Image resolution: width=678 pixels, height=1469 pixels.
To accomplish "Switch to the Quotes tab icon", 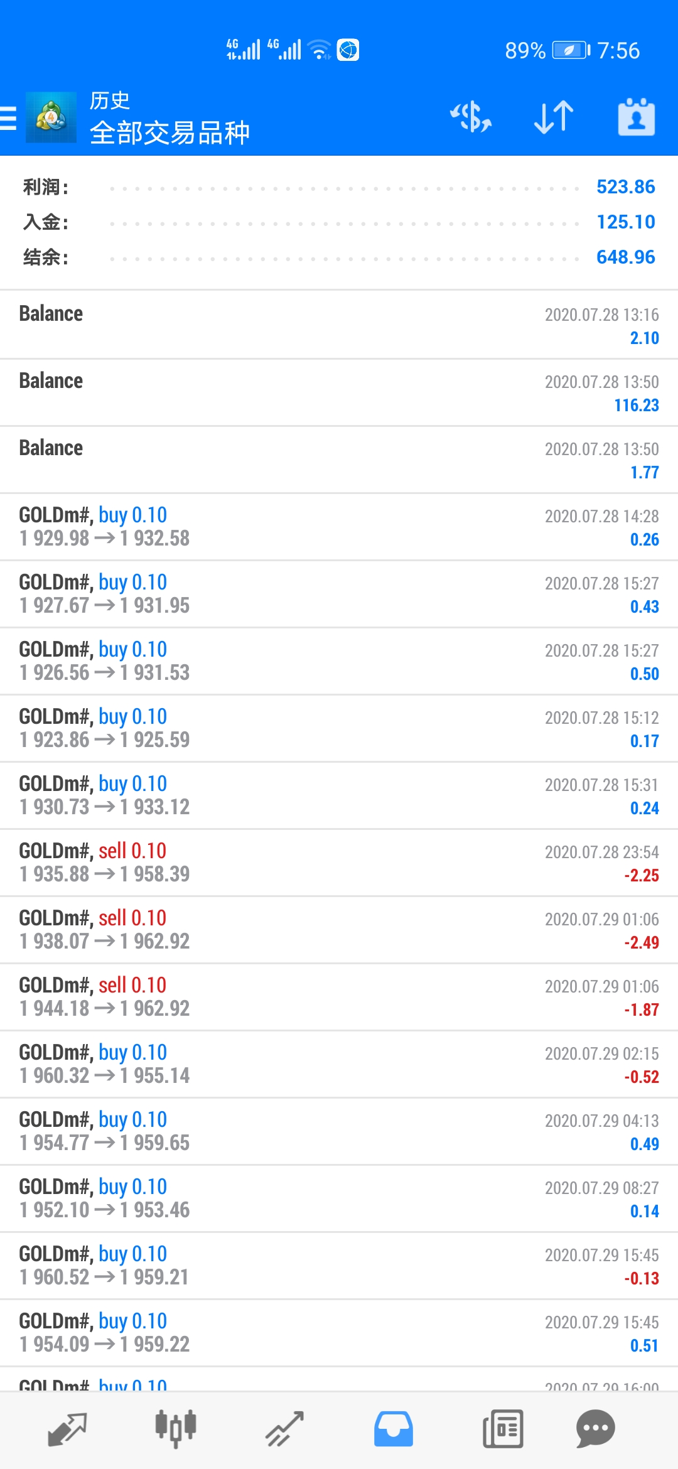I will [67, 1429].
